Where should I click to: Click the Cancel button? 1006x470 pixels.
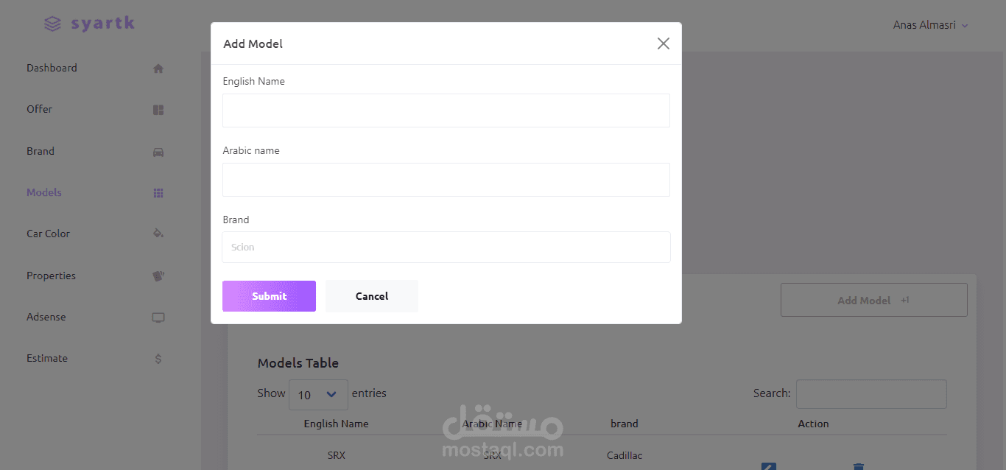click(x=372, y=296)
